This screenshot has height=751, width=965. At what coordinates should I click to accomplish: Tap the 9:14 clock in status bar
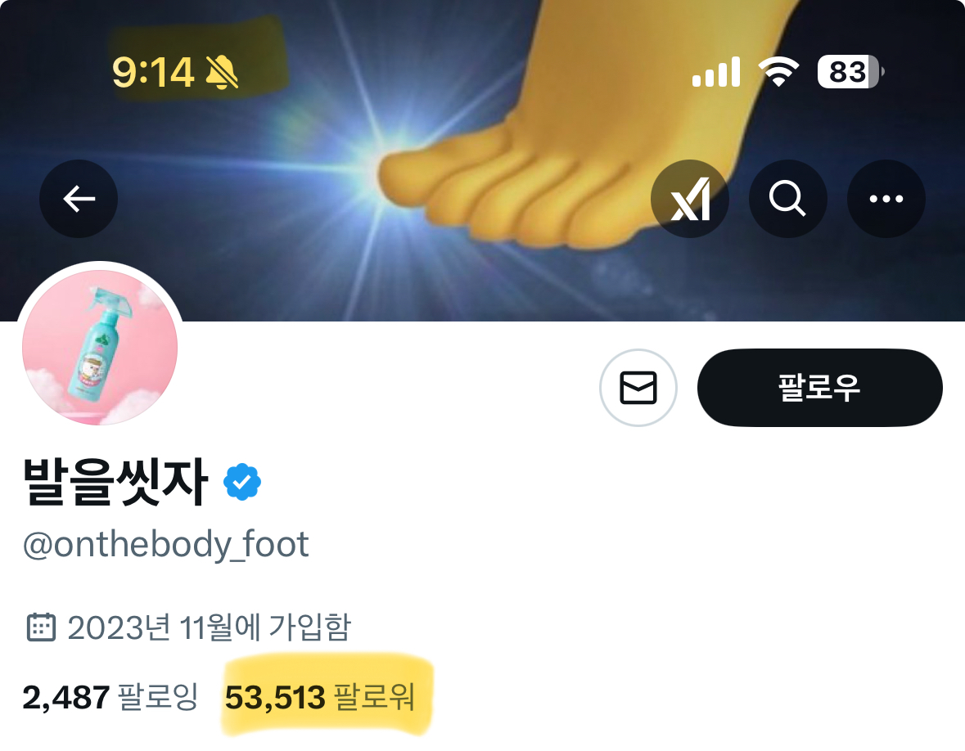click(x=153, y=72)
